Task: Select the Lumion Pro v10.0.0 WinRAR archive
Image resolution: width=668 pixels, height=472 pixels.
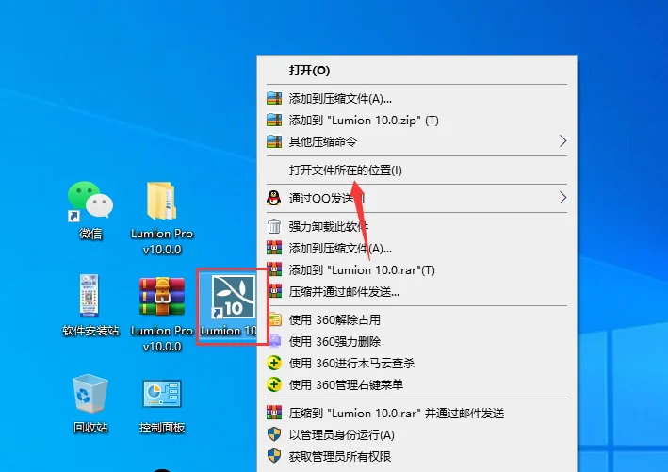Action: [162, 314]
